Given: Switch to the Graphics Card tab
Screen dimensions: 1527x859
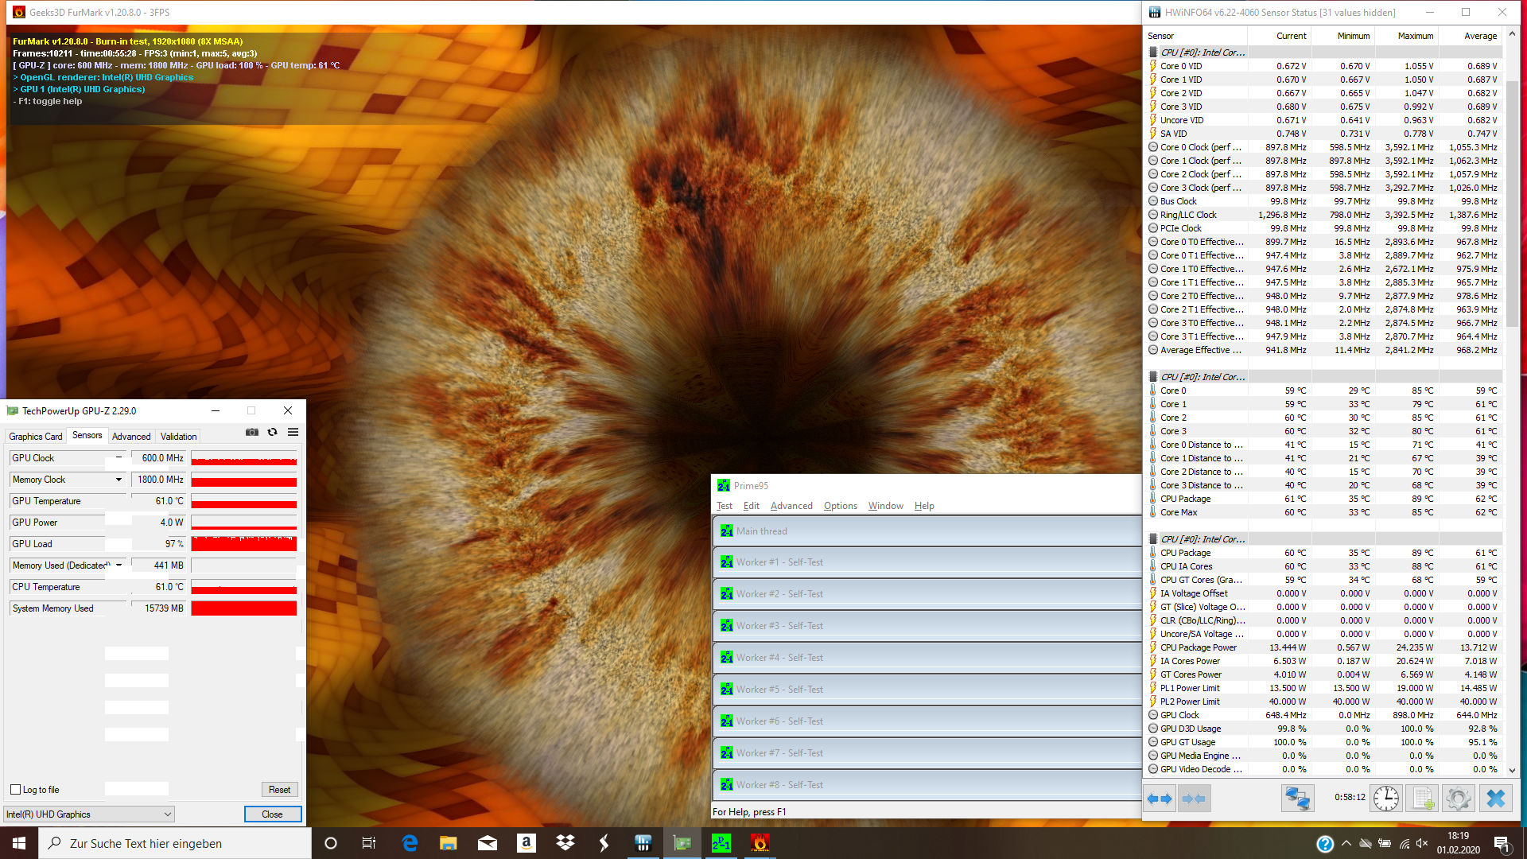Looking at the screenshot, I should [35, 437].
